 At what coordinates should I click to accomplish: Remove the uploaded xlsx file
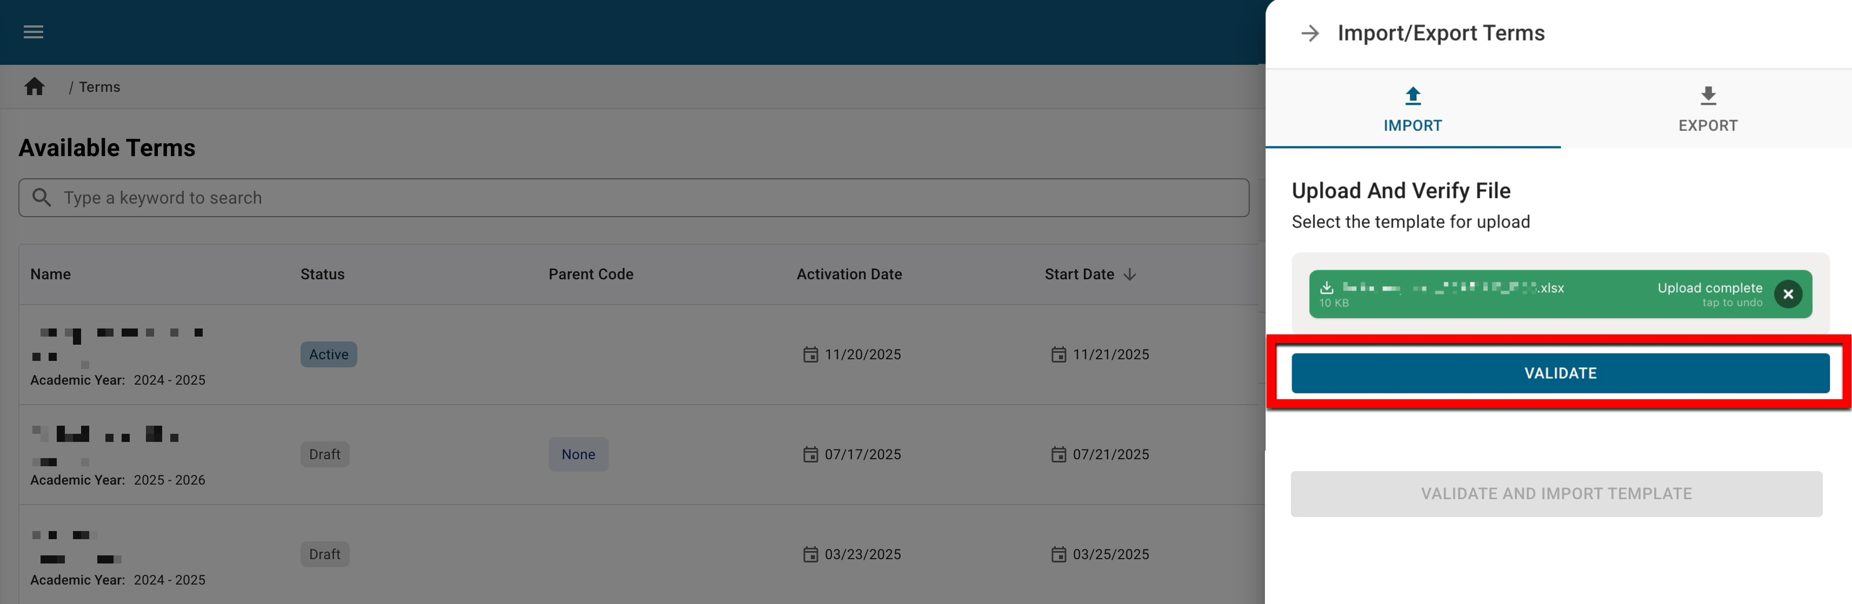1787,294
